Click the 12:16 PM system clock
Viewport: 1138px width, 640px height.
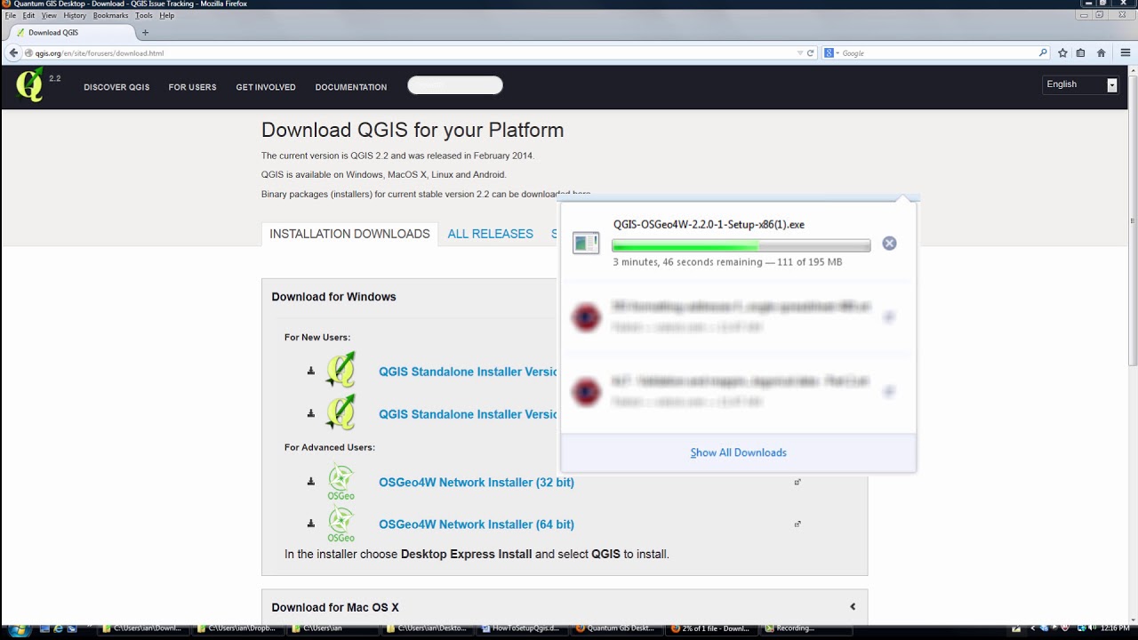[x=1115, y=628]
